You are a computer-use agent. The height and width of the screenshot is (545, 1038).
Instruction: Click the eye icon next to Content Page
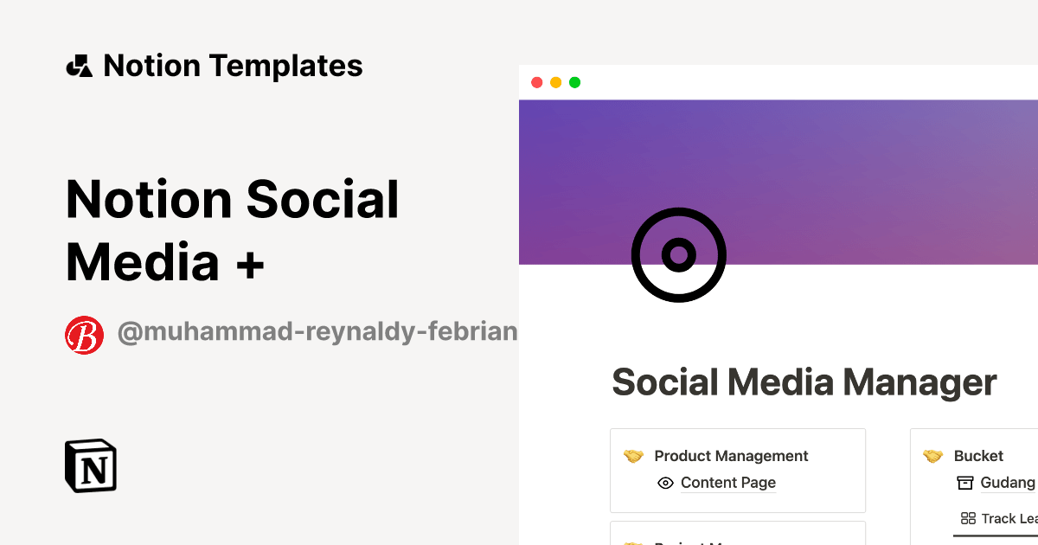[x=665, y=483]
